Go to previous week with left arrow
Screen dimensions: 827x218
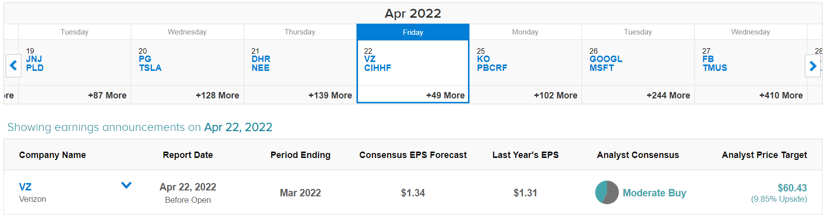pos(13,65)
